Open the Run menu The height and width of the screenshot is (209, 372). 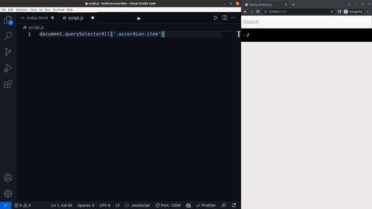coord(48,10)
